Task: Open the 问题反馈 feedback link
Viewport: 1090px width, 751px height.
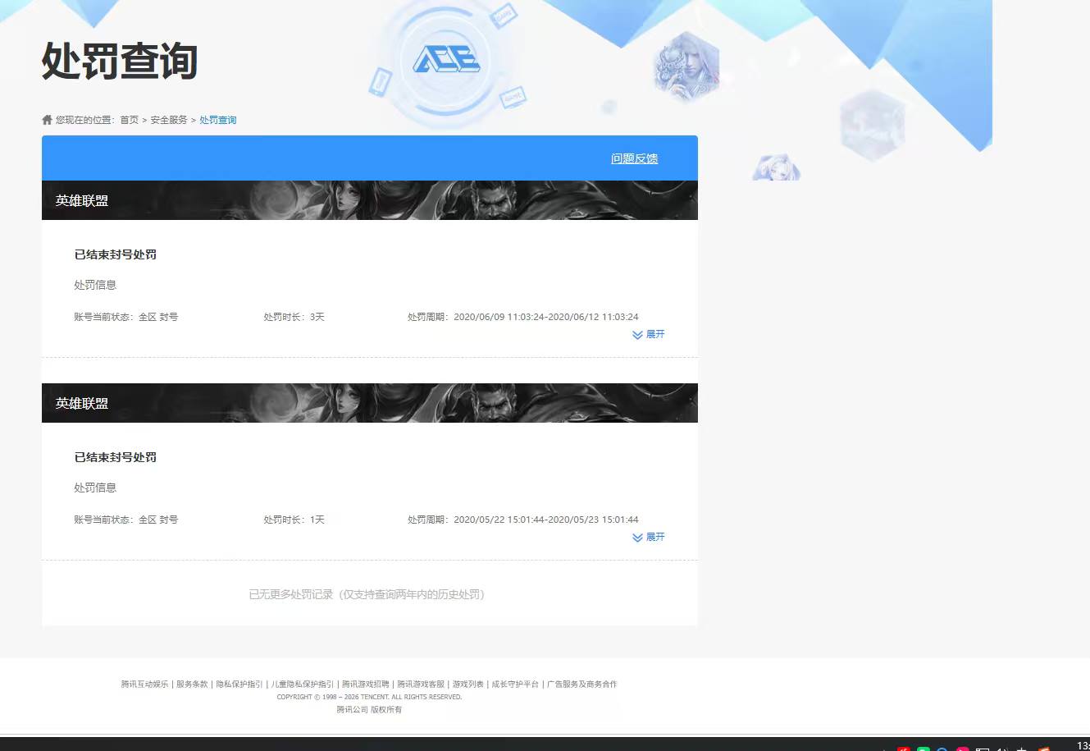Action: click(x=634, y=158)
